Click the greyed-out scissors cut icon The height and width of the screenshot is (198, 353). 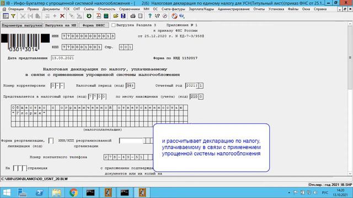23,16
